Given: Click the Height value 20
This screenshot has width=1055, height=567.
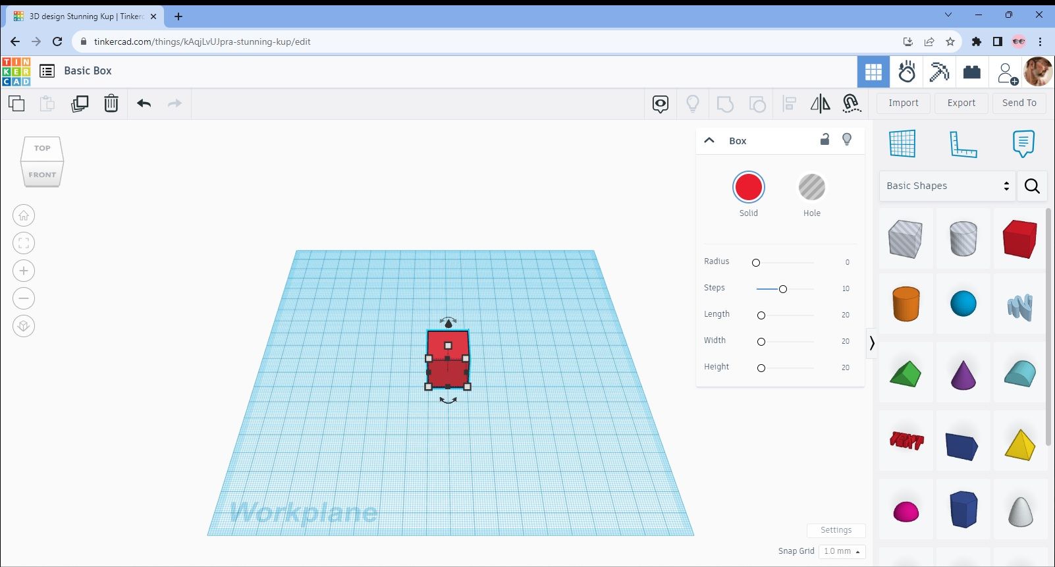Looking at the screenshot, I should [x=846, y=367].
